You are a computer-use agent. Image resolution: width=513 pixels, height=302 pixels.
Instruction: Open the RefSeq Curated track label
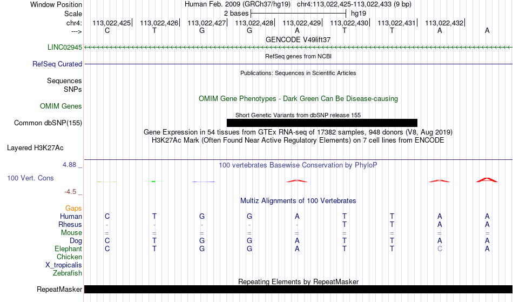[57, 64]
